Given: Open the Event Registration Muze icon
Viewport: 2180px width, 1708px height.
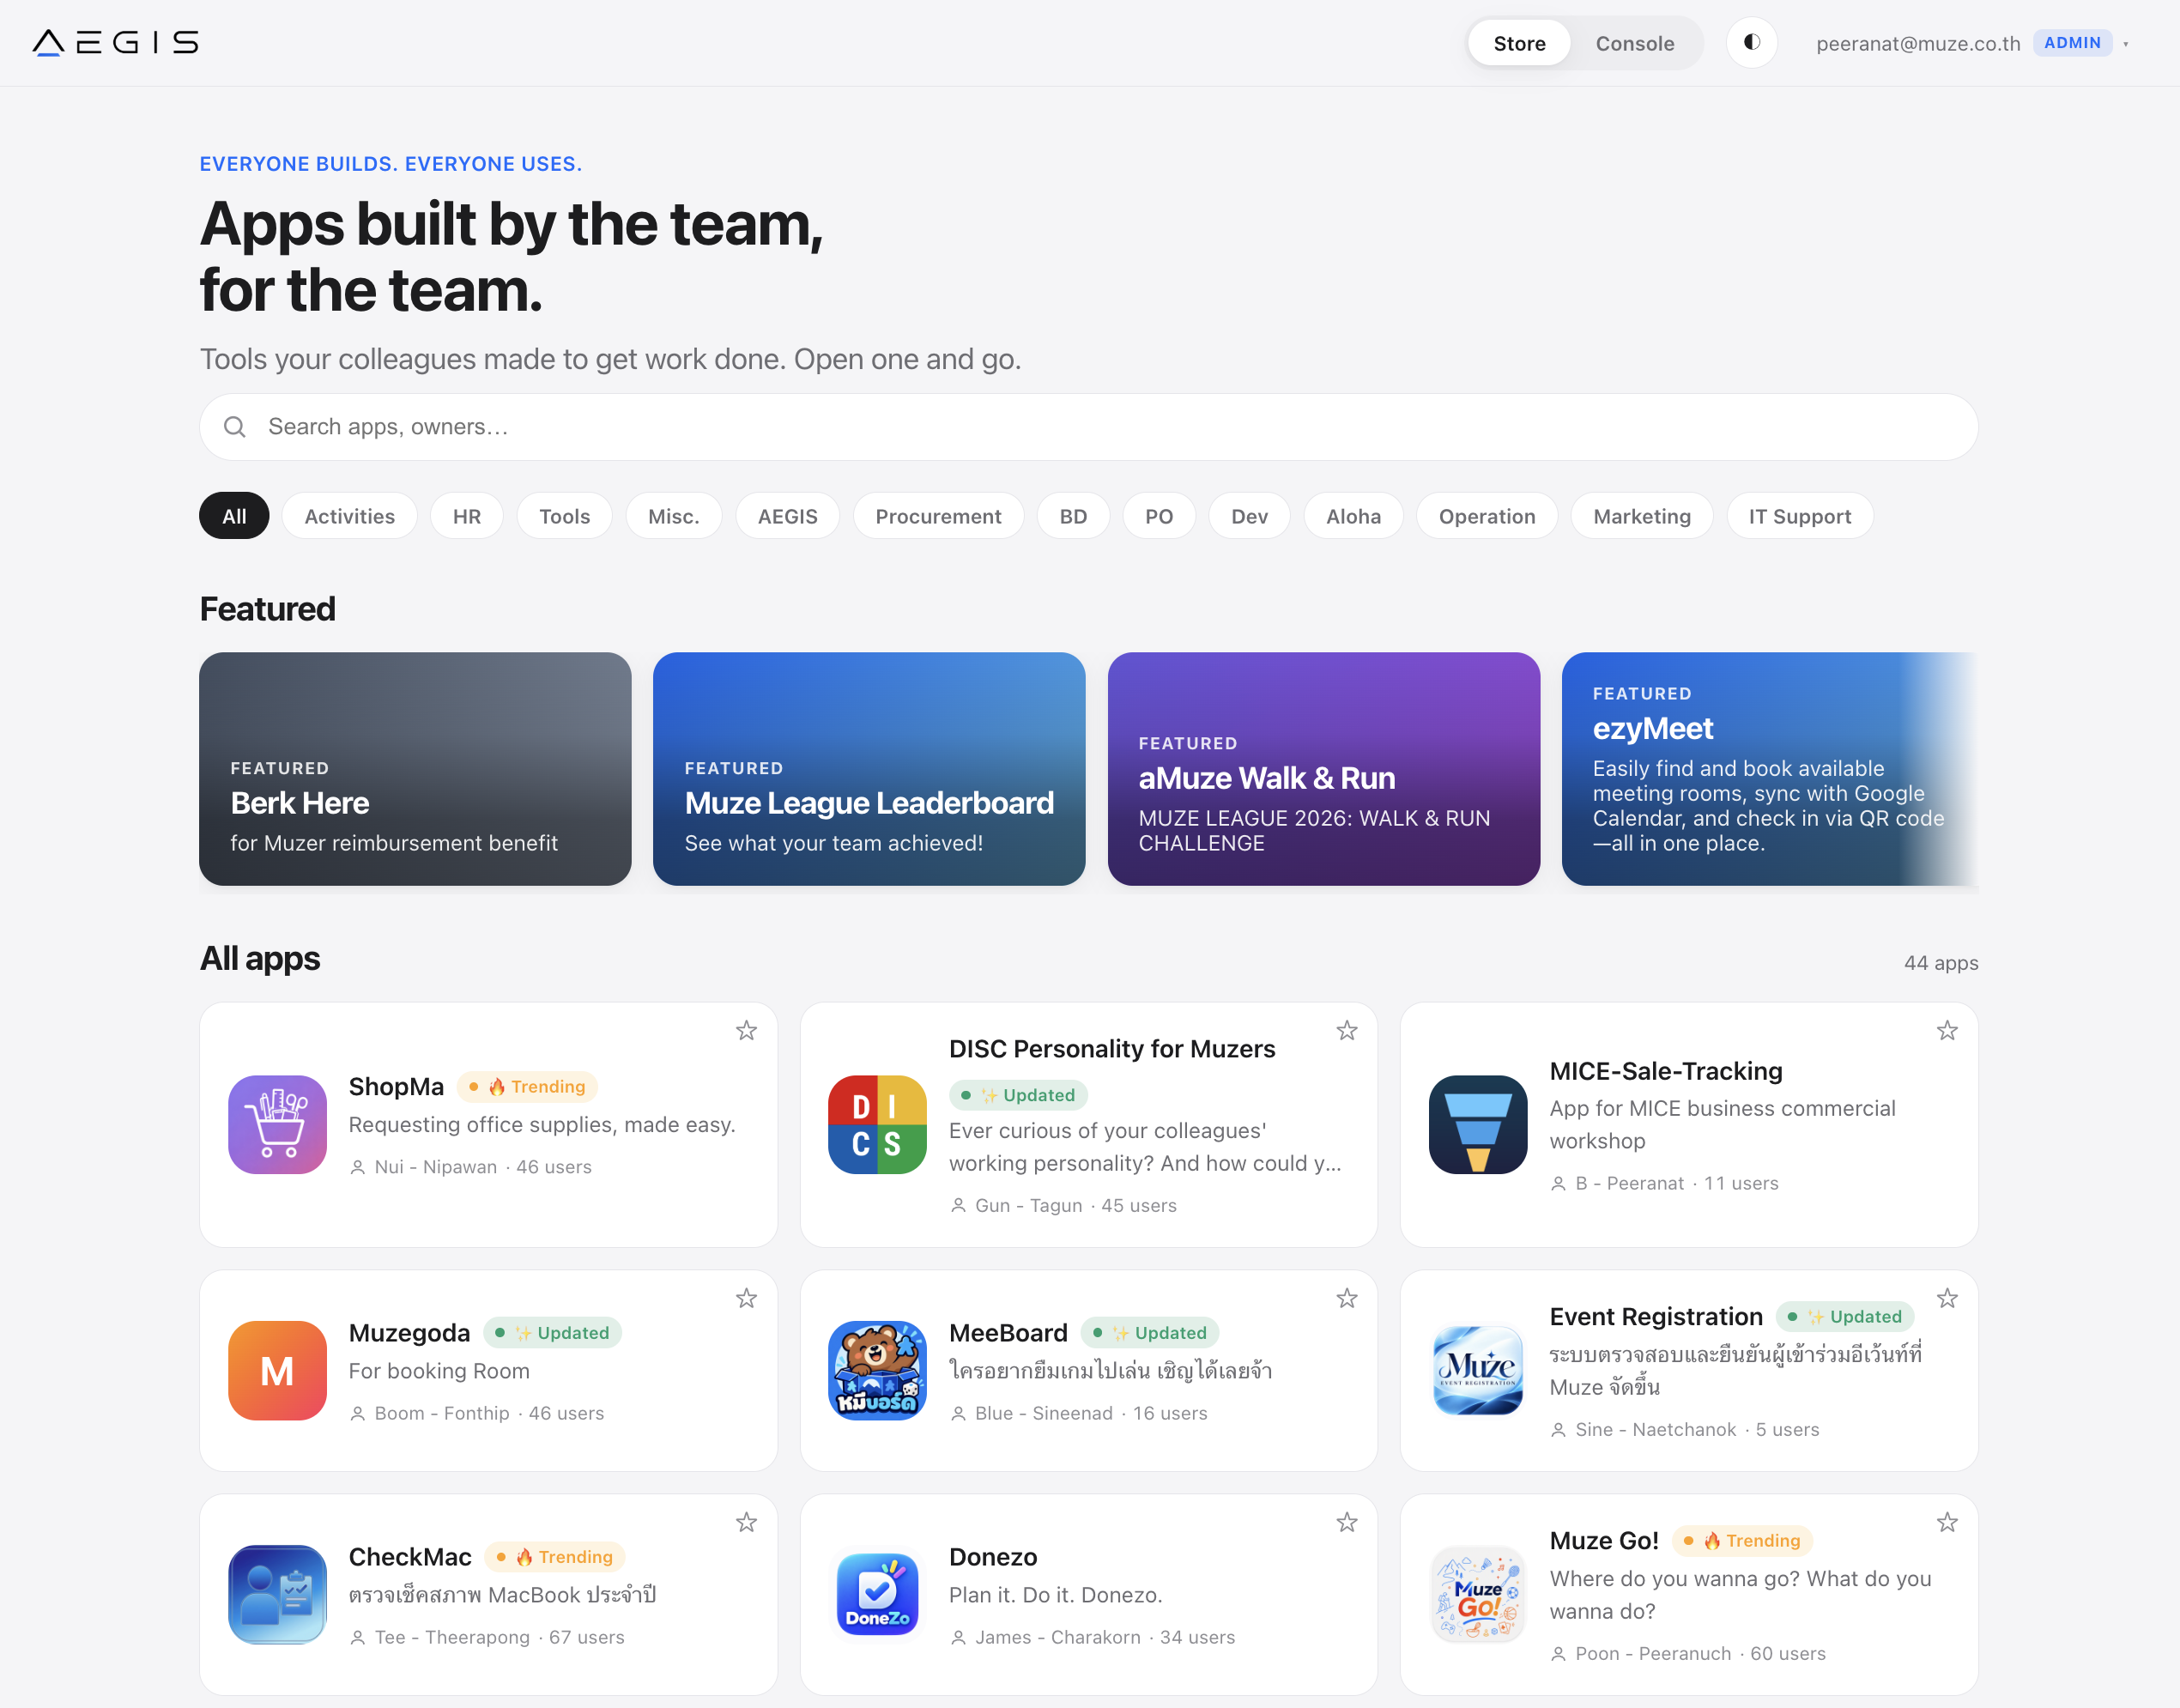Looking at the screenshot, I should 1478,1370.
